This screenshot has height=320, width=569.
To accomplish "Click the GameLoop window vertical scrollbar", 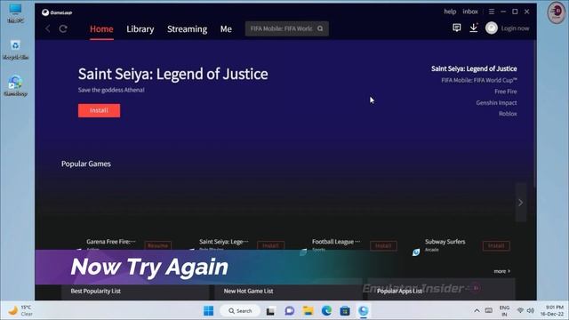I will pos(534,113).
